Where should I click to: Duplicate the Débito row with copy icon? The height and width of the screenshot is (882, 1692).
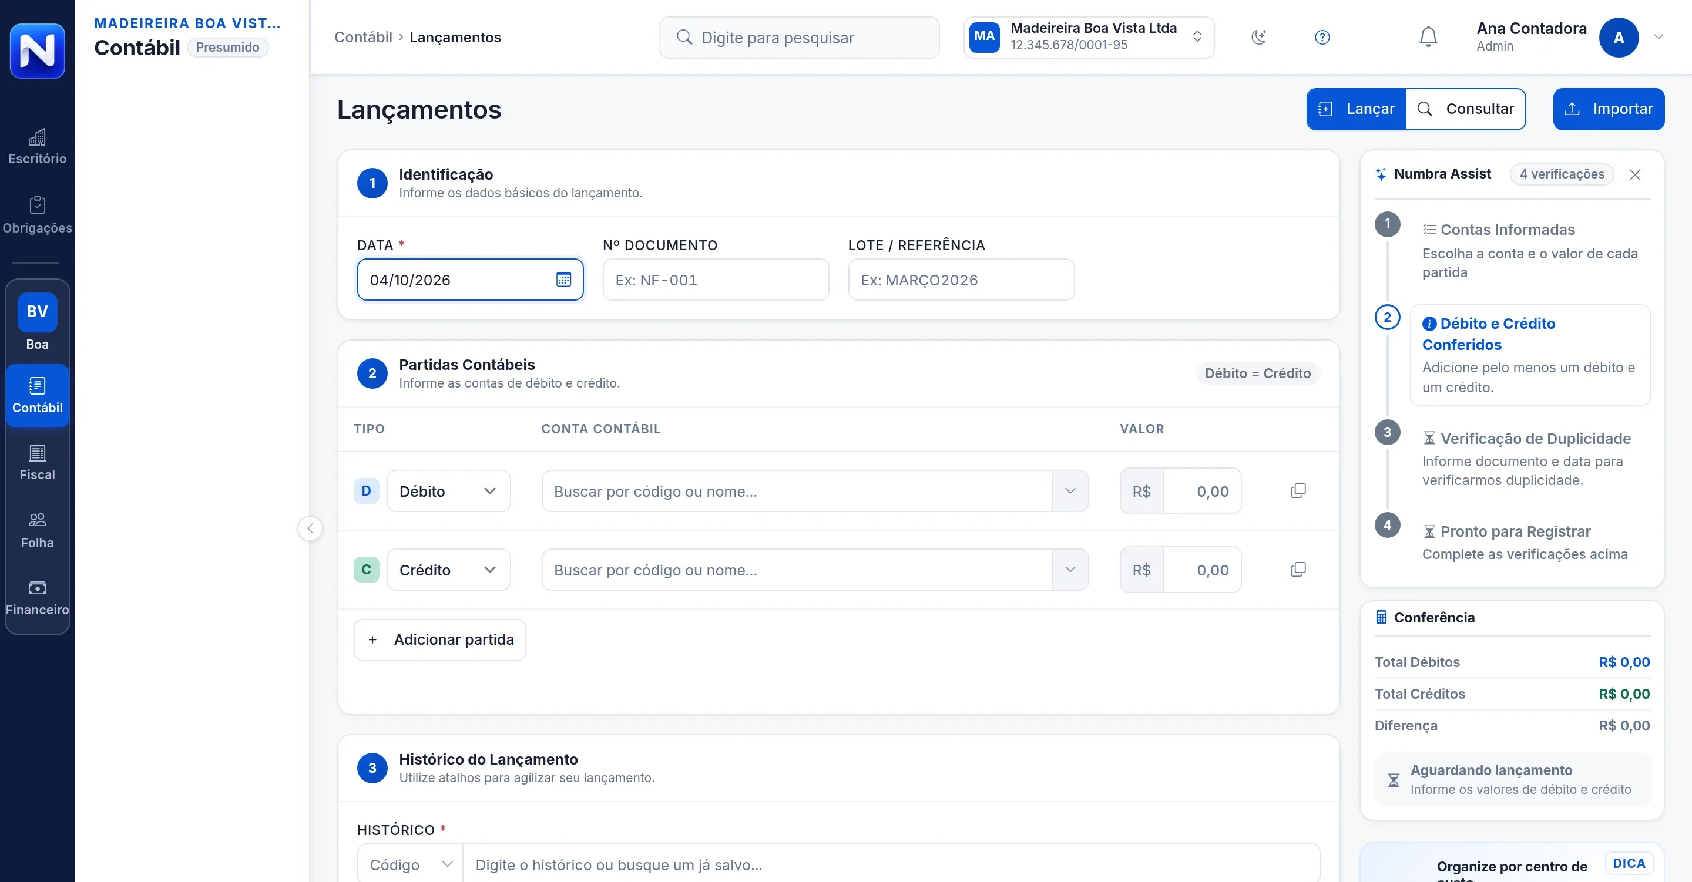(x=1298, y=492)
